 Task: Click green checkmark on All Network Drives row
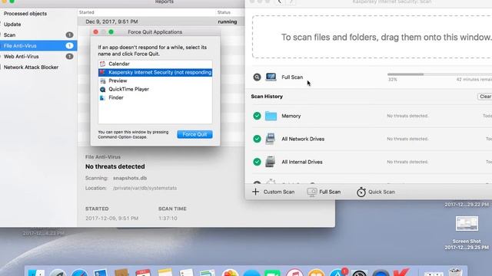pyautogui.click(x=257, y=139)
